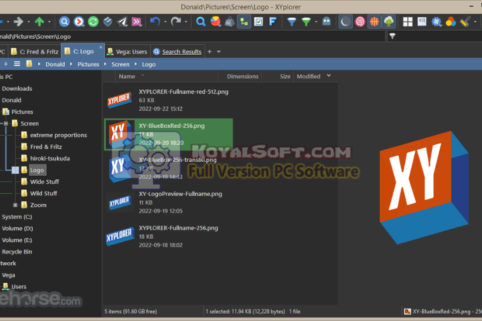Toggle the basketball toolbar button
The height and width of the screenshot is (321, 482).
(x=374, y=21)
